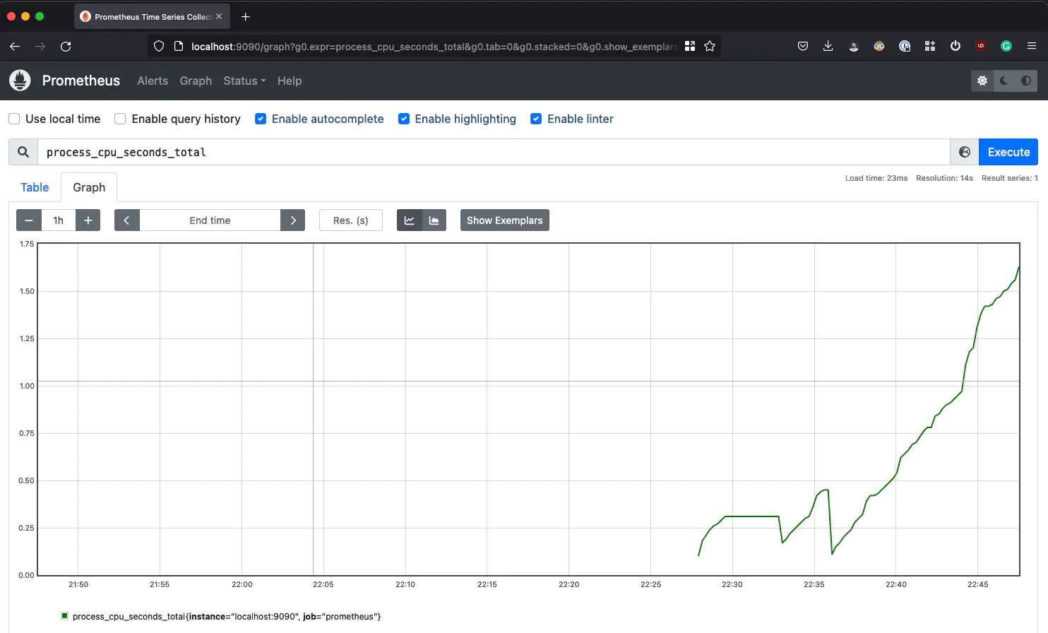Click the Res. (s) resolution input
This screenshot has height=633, width=1048.
351,220
